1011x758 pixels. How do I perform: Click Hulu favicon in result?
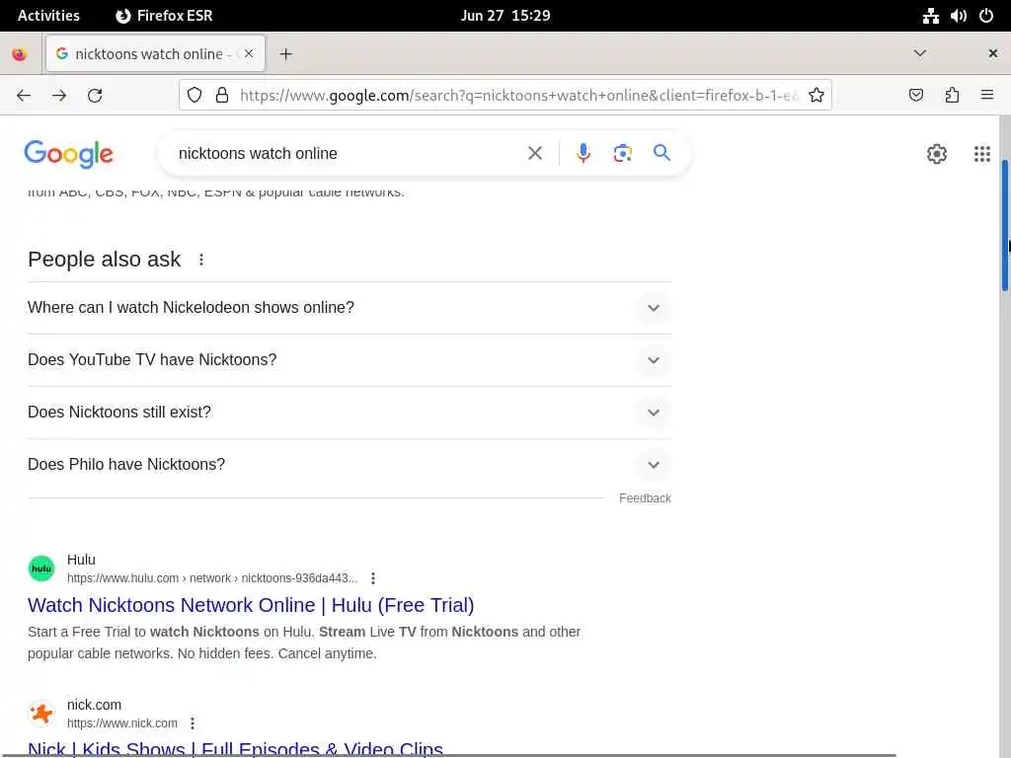click(x=41, y=568)
